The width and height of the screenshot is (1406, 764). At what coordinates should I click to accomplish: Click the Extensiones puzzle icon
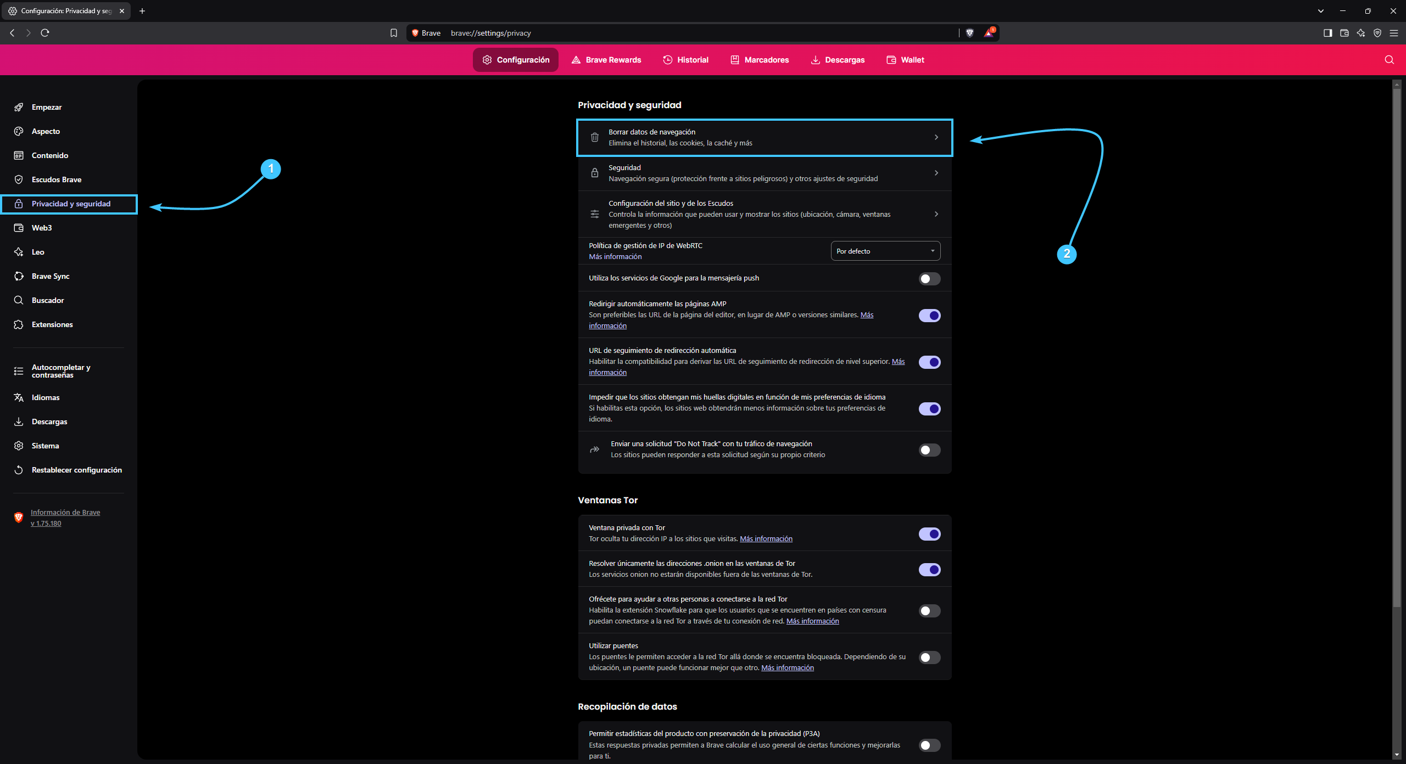point(19,324)
